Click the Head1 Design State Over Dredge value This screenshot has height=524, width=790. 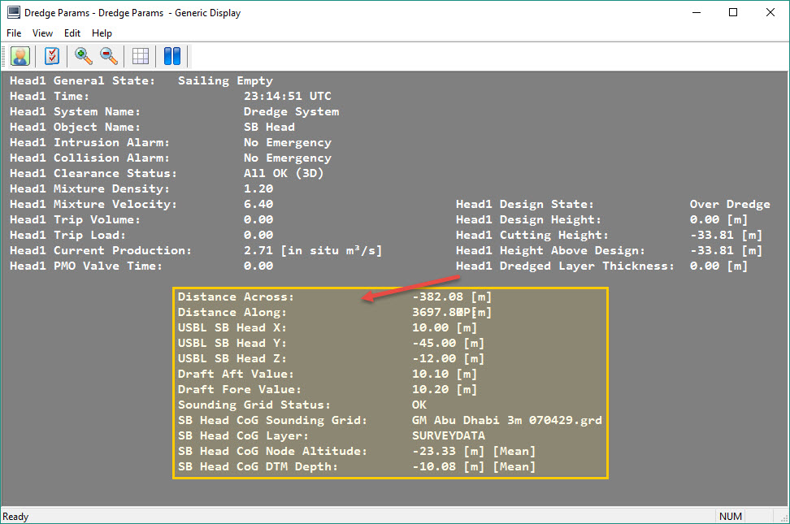click(x=729, y=205)
